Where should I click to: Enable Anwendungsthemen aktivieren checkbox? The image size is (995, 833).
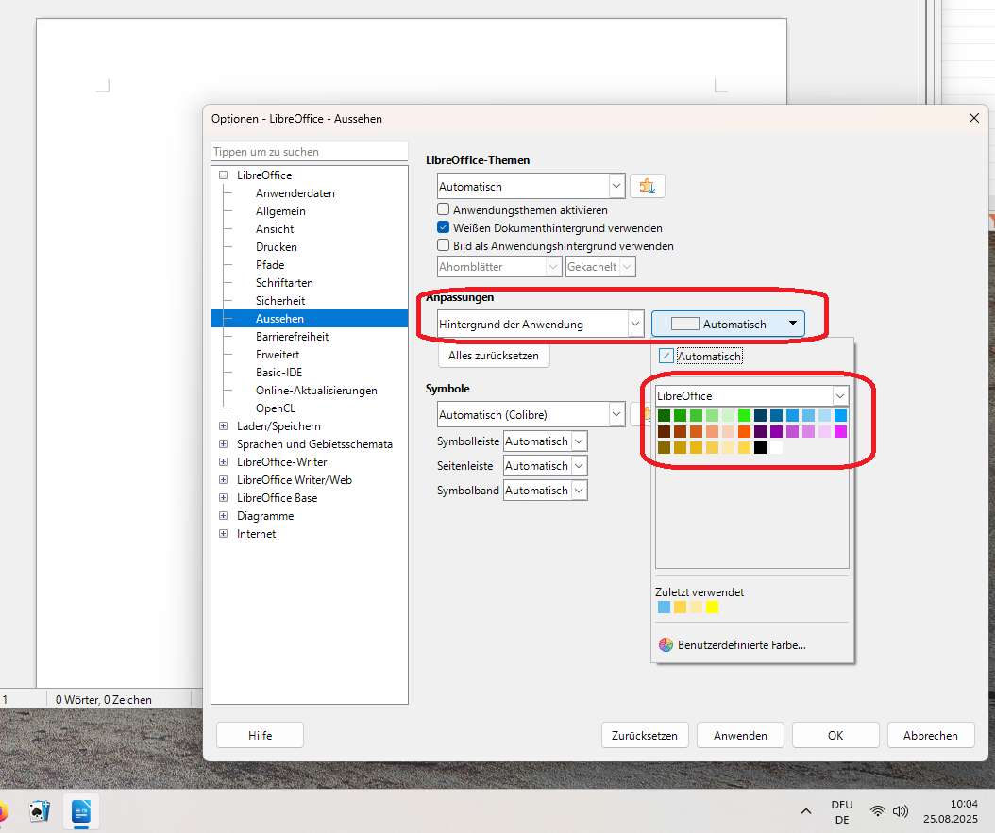click(443, 209)
